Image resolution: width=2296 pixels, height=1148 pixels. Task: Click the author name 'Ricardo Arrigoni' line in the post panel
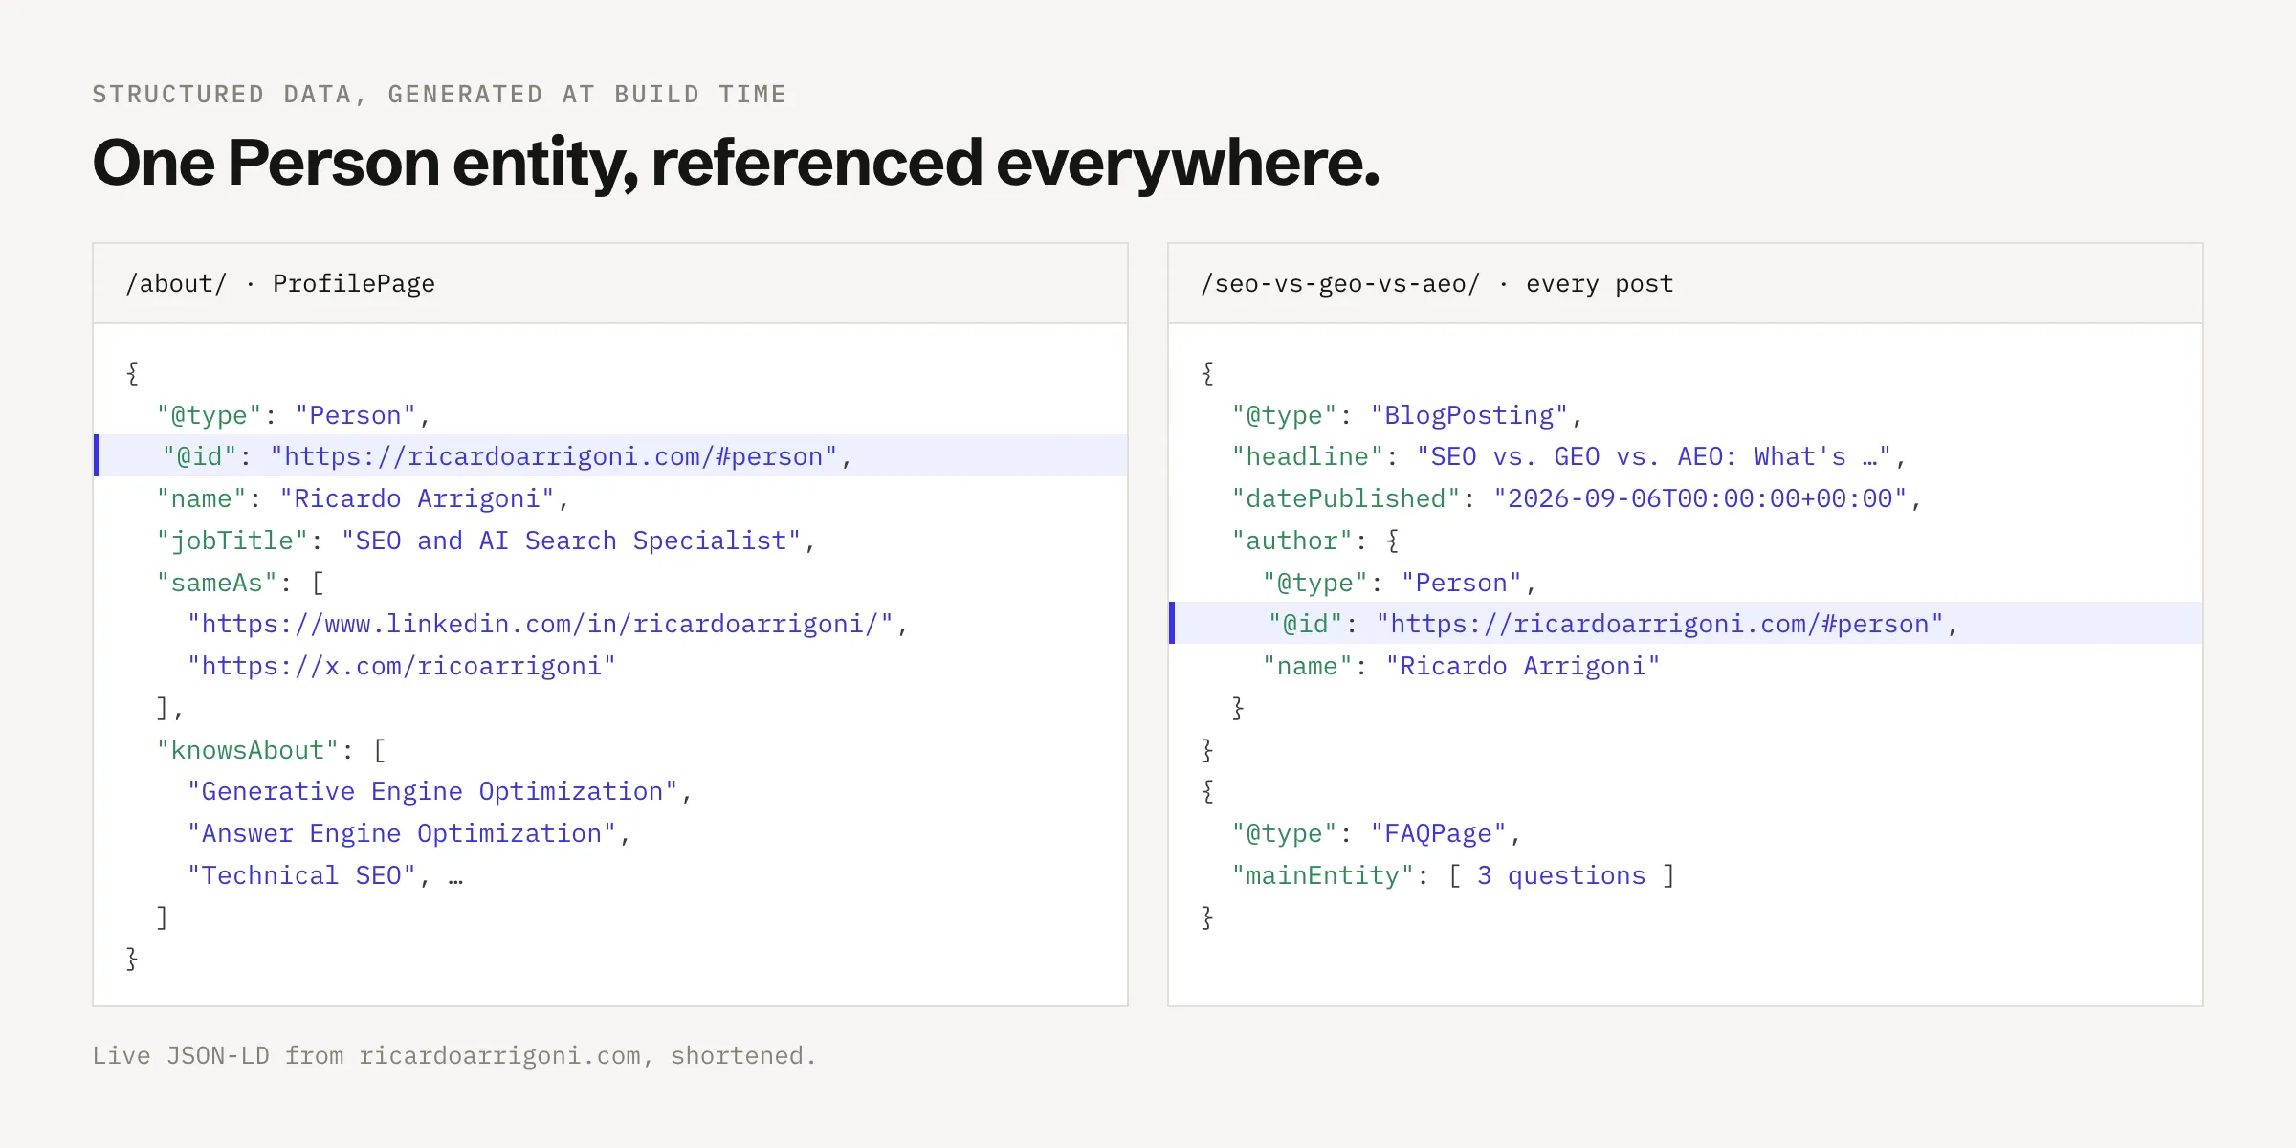tap(1461, 666)
